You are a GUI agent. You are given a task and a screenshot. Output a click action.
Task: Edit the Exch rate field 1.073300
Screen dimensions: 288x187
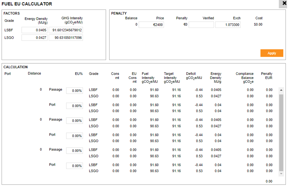[228, 25]
